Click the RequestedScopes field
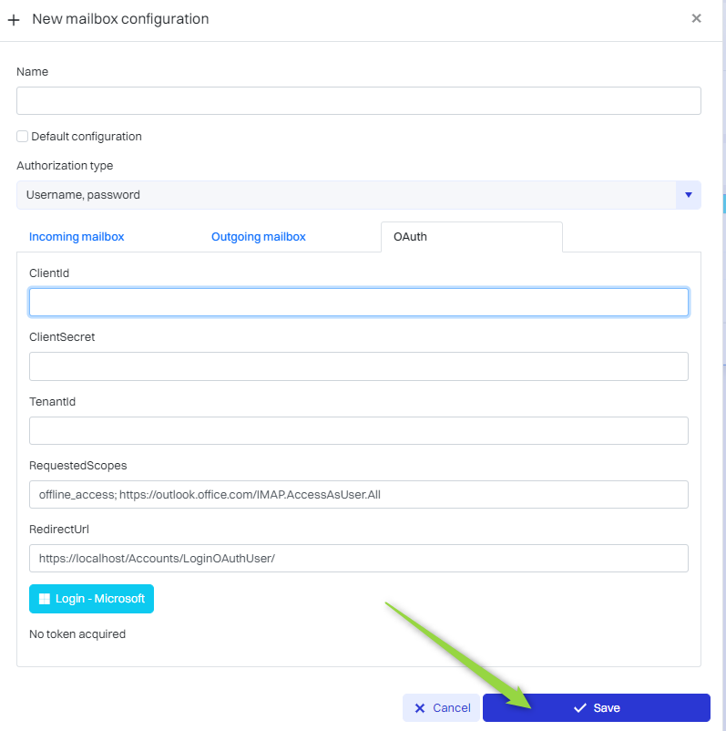726x731 pixels. point(359,494)
